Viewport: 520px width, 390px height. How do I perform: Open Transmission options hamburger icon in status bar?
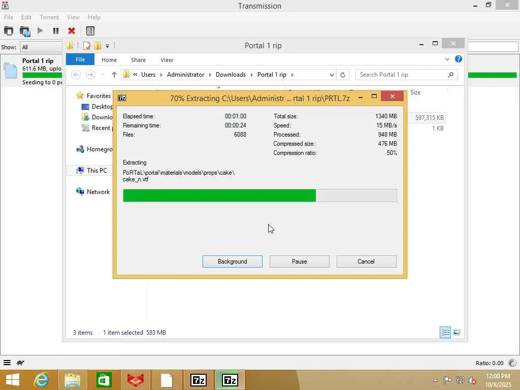[x=7, y=363]
